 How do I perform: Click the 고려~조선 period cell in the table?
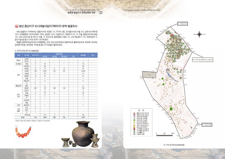(19, 95)
